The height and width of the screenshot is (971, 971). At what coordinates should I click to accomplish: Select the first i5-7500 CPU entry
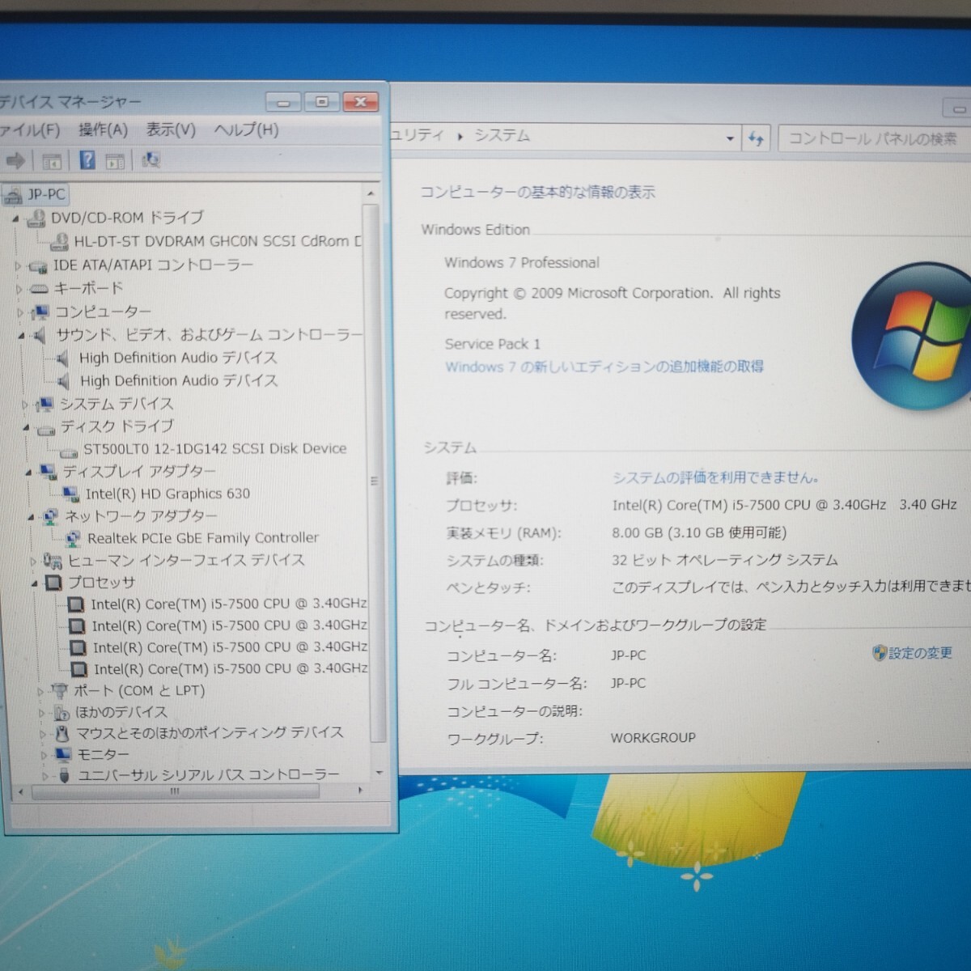pyautogui.click(x=229, y=604)
